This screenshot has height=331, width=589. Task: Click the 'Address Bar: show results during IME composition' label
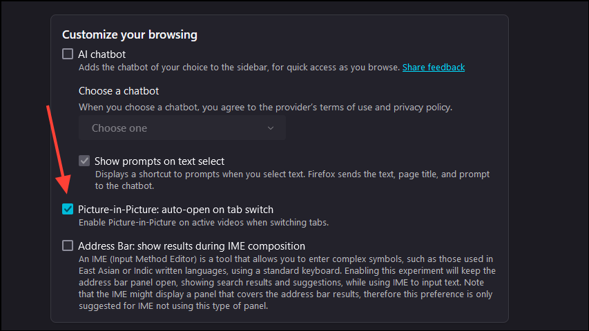pos(191,245)
